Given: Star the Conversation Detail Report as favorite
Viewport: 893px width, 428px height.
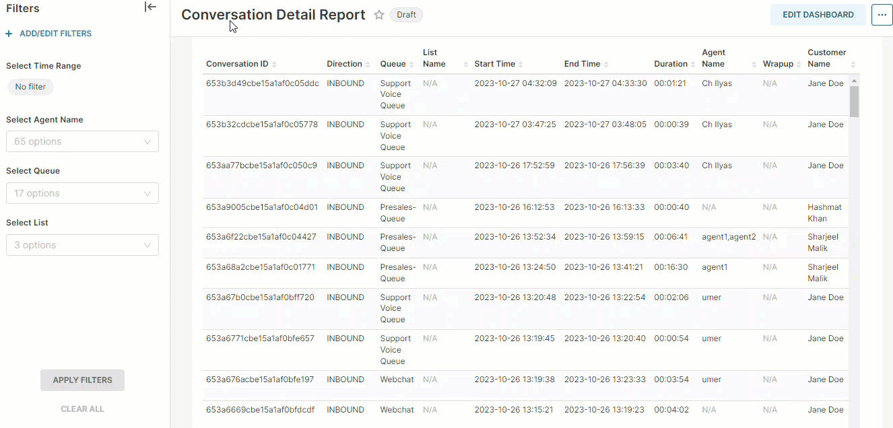Looking at the screenshot, I should (x=379, y=15).
